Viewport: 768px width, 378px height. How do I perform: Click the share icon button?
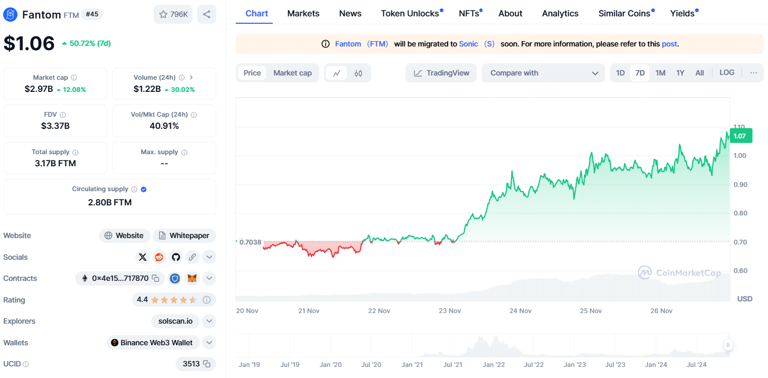pyautogui.click(x=207, y=14)
